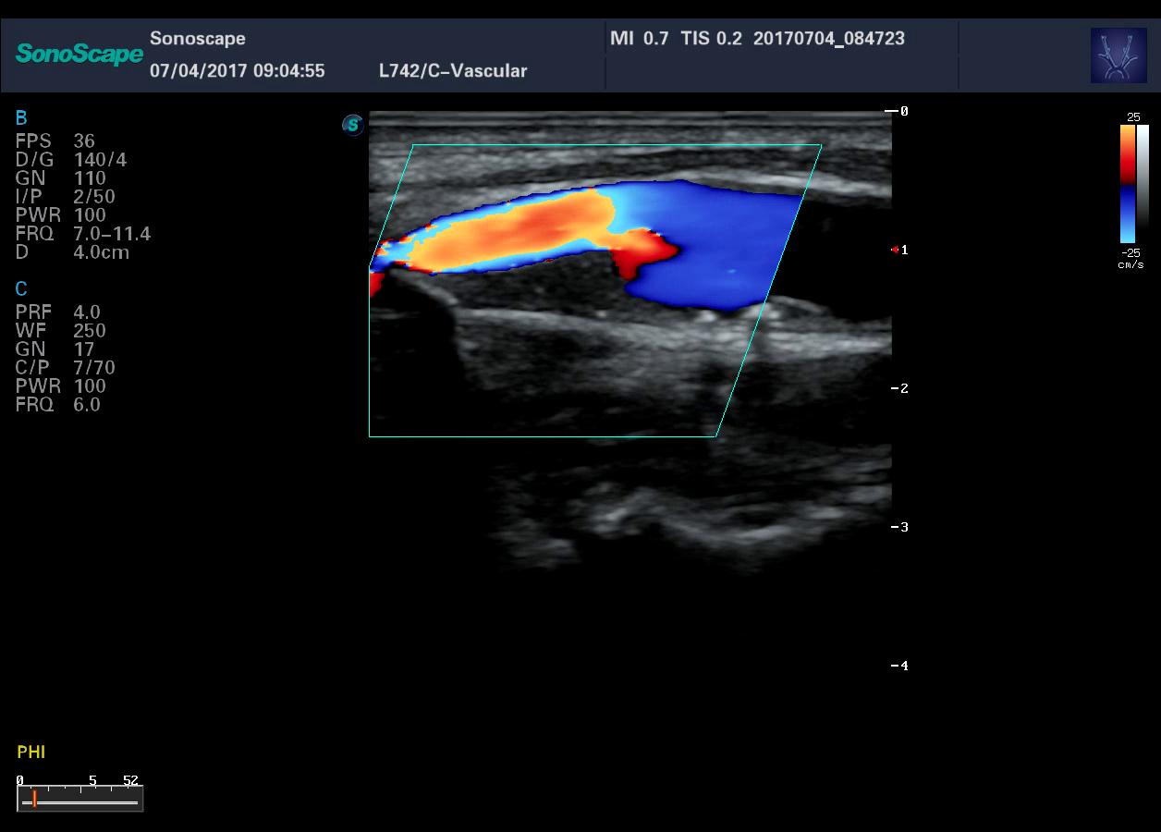Viewport: 1161px width, 832px height.
Task: Click the B-mode FRQ 7.0-11.4 value
Action: [x=111, y=234]
